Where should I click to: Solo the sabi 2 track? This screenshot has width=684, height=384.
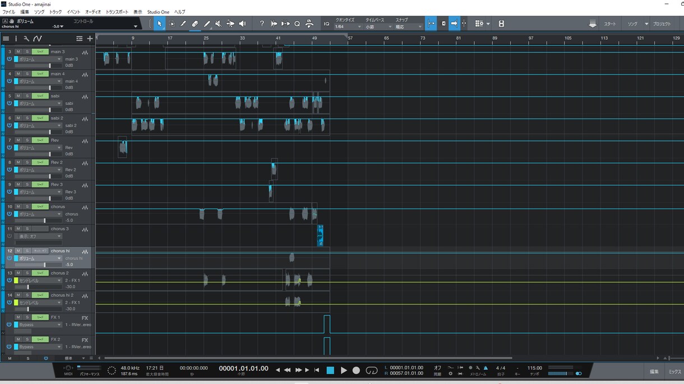(26, 118)
